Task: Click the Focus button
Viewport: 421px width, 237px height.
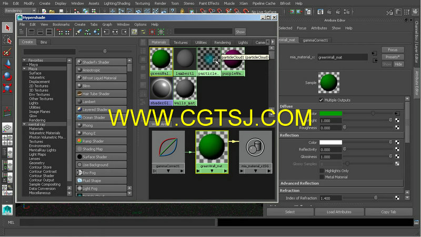Action: point(393,50)
